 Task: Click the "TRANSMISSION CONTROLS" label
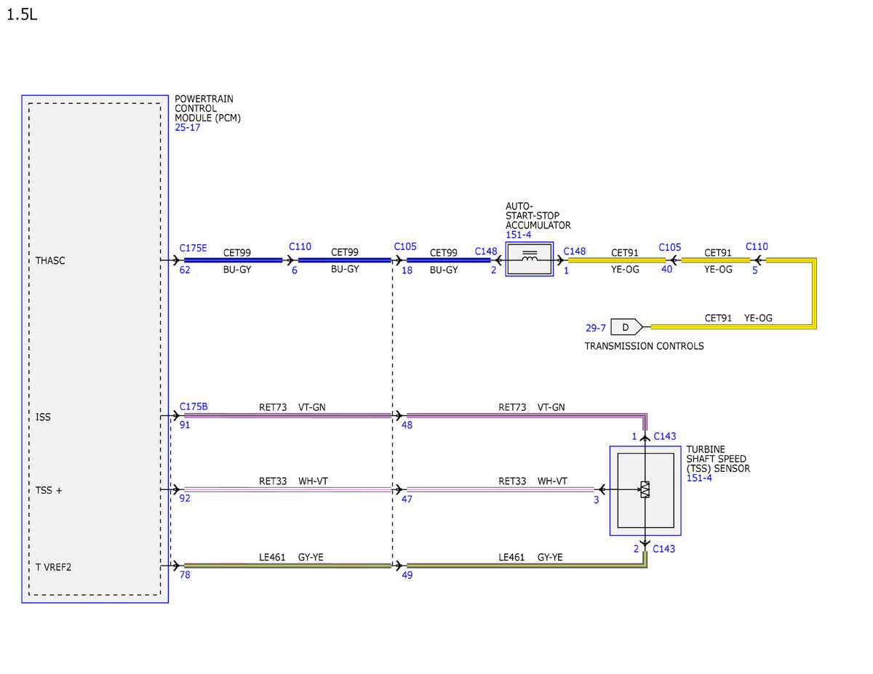coord(645,346)
